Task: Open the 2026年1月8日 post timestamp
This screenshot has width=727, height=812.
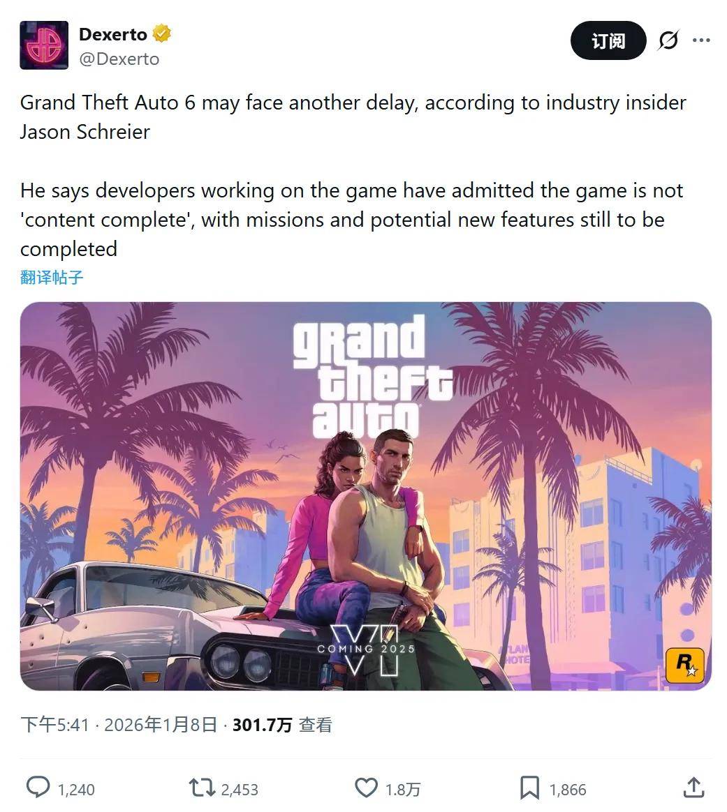Action: click(x=161, y=725)
